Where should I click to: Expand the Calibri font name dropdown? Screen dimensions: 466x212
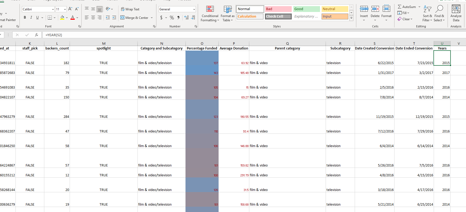[53, 9]
